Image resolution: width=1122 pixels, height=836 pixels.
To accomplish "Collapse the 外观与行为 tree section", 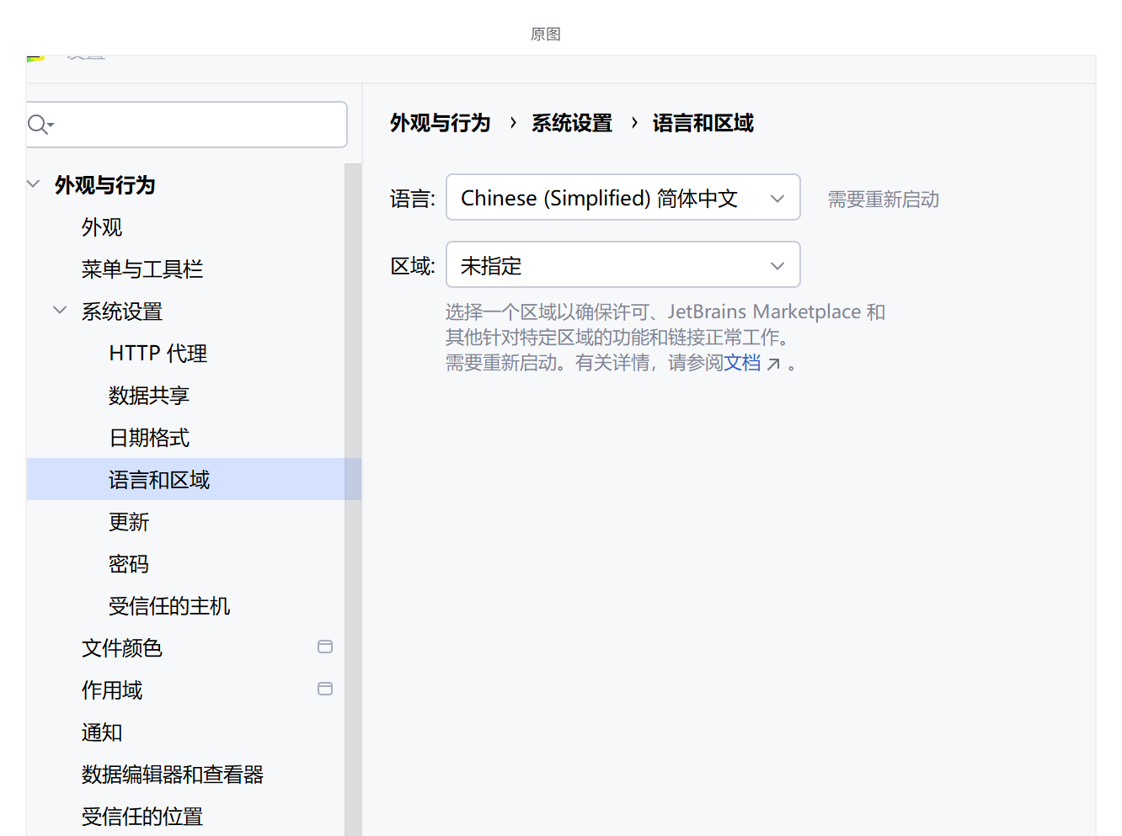I will tap(35, 184).
